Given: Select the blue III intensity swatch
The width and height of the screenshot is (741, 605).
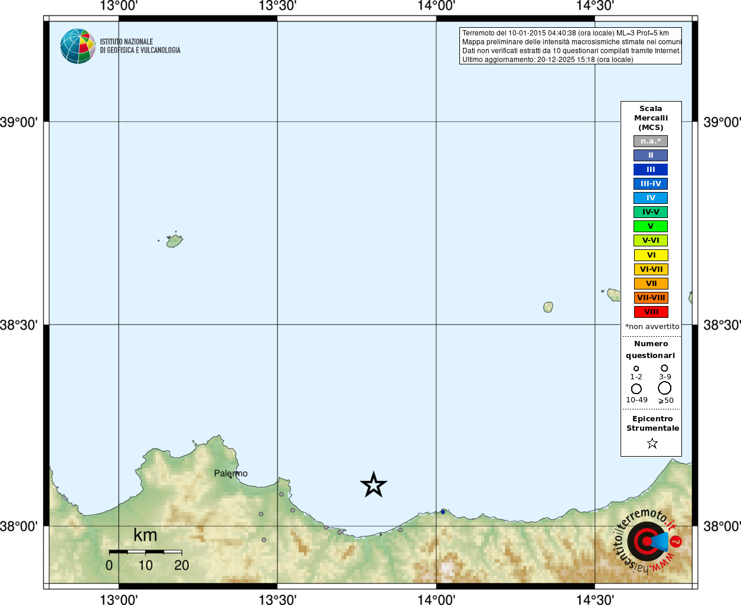Looking at the screenshot, I should [x=651, y=170].
